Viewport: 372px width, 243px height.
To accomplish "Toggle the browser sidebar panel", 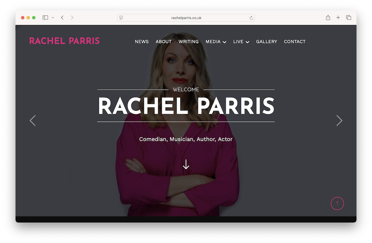I will 45,18.
